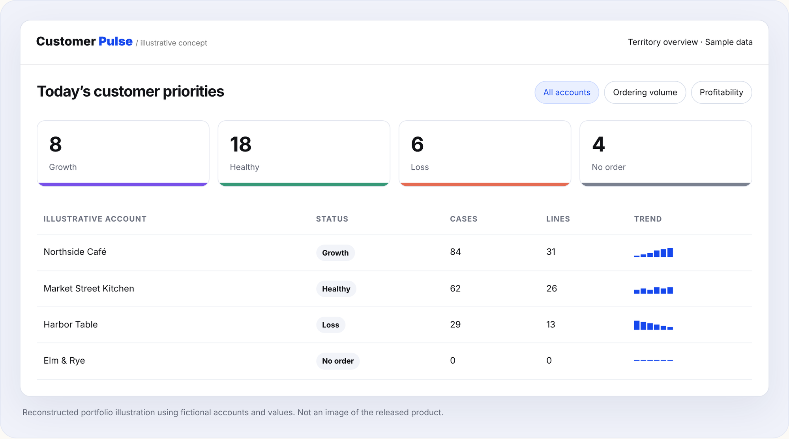Click the Lines column header
Image resolution: width=789 pixels, height=439 pixels.
pos(558,219)
